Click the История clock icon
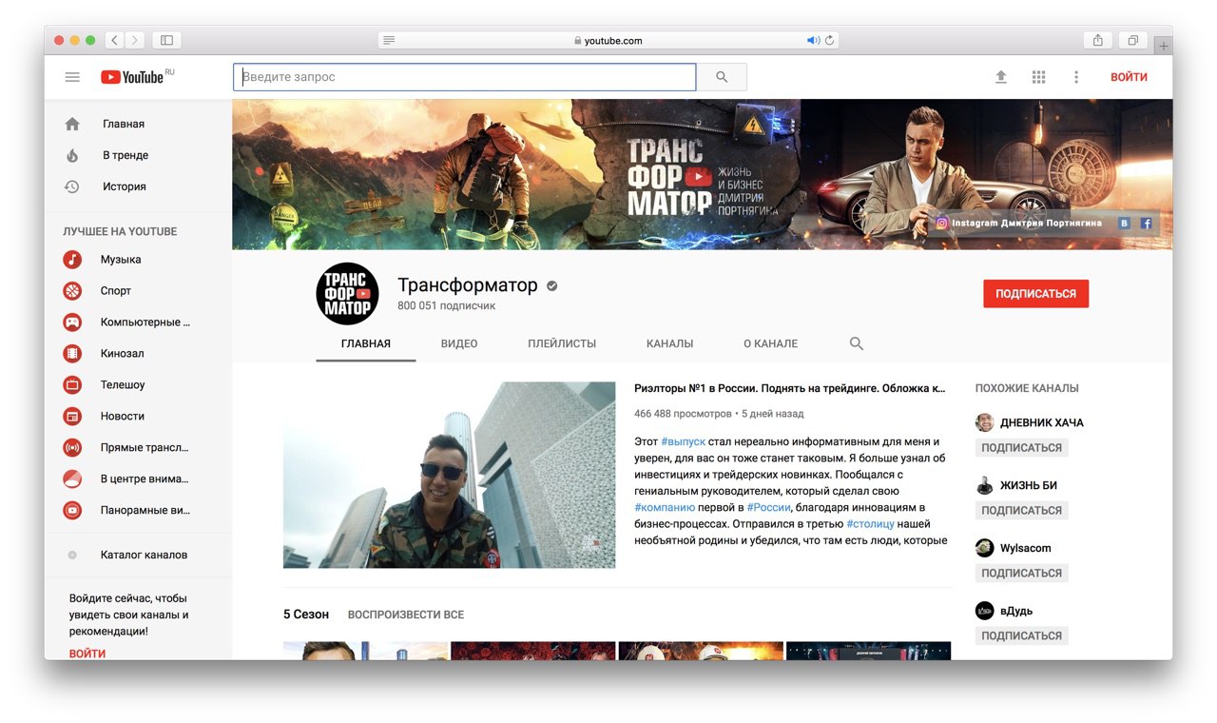This screenshot has height=723, width=1217. tap(72, 186)
